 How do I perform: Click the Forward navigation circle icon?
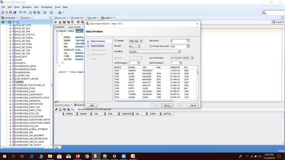click(x=52, y=12)
